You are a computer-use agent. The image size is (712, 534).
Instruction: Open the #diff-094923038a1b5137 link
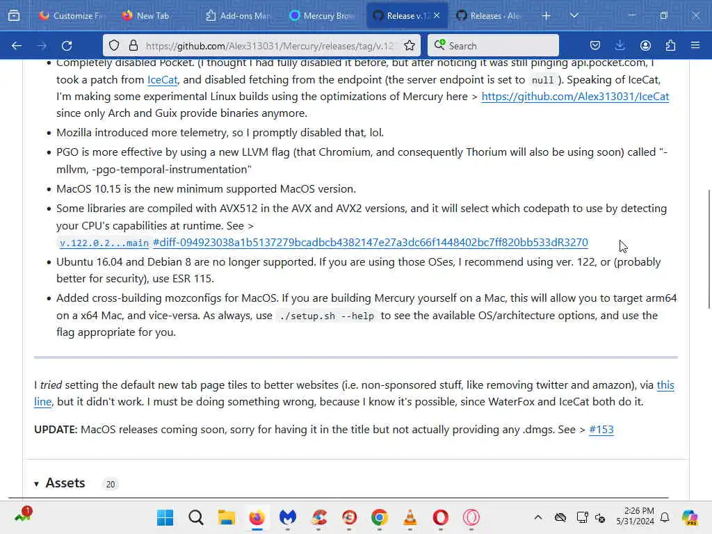[x=370, y=243]
